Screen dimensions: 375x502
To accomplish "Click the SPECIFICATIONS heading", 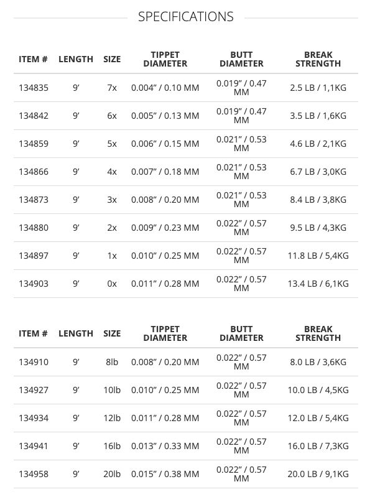I will pos(185,17).
